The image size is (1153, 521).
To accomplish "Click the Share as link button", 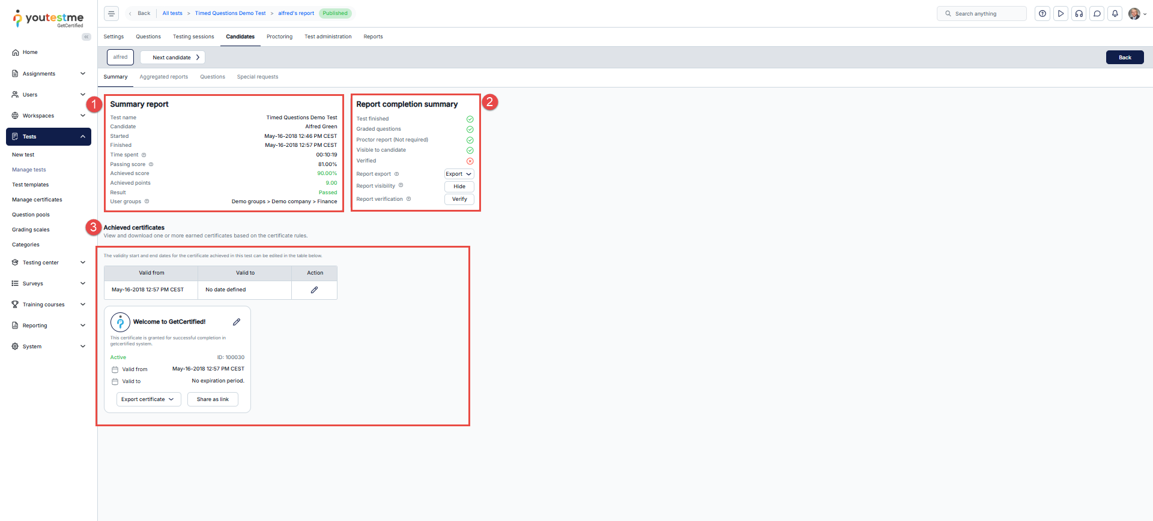I will 213,399.
